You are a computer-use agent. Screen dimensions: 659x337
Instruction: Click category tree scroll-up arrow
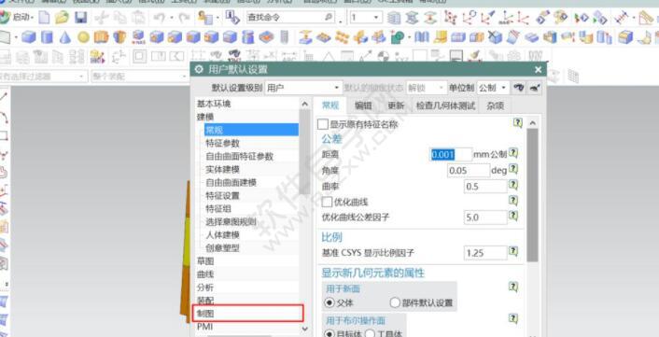pyautogui.click(x=305, y=104)
